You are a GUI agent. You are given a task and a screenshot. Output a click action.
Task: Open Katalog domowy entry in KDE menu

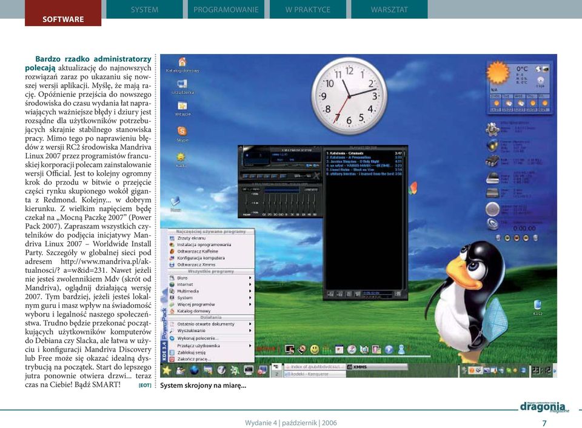coord(211,311)
